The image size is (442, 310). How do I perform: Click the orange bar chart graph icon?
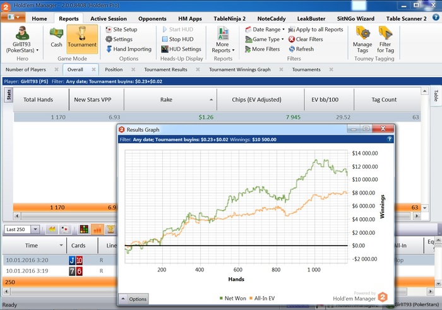(97, 229)
